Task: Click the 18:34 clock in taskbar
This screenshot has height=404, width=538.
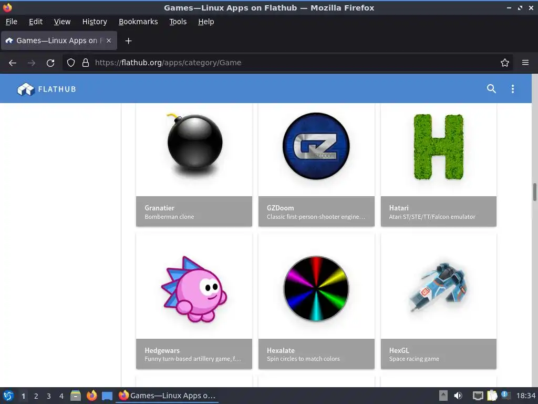Action: coord(525,396)
